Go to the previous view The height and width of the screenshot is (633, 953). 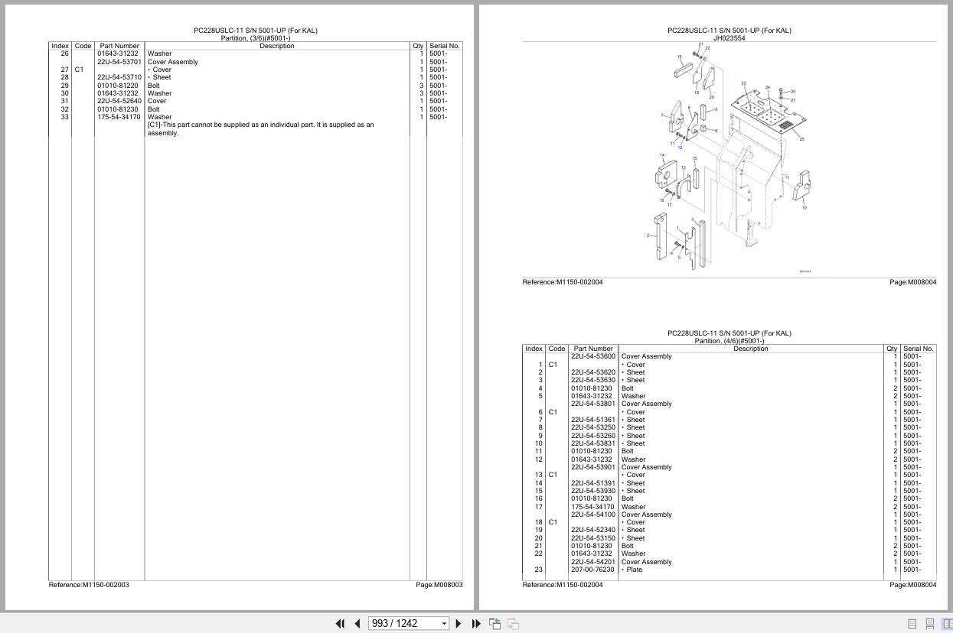[x=494, y=624]
